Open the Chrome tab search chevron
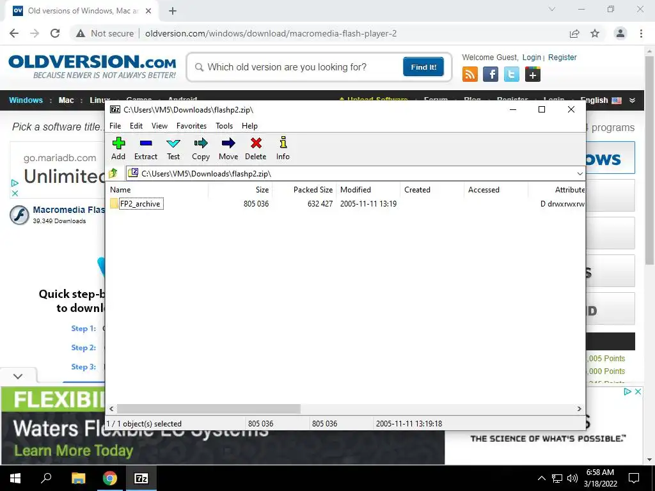 coord(552,9)
